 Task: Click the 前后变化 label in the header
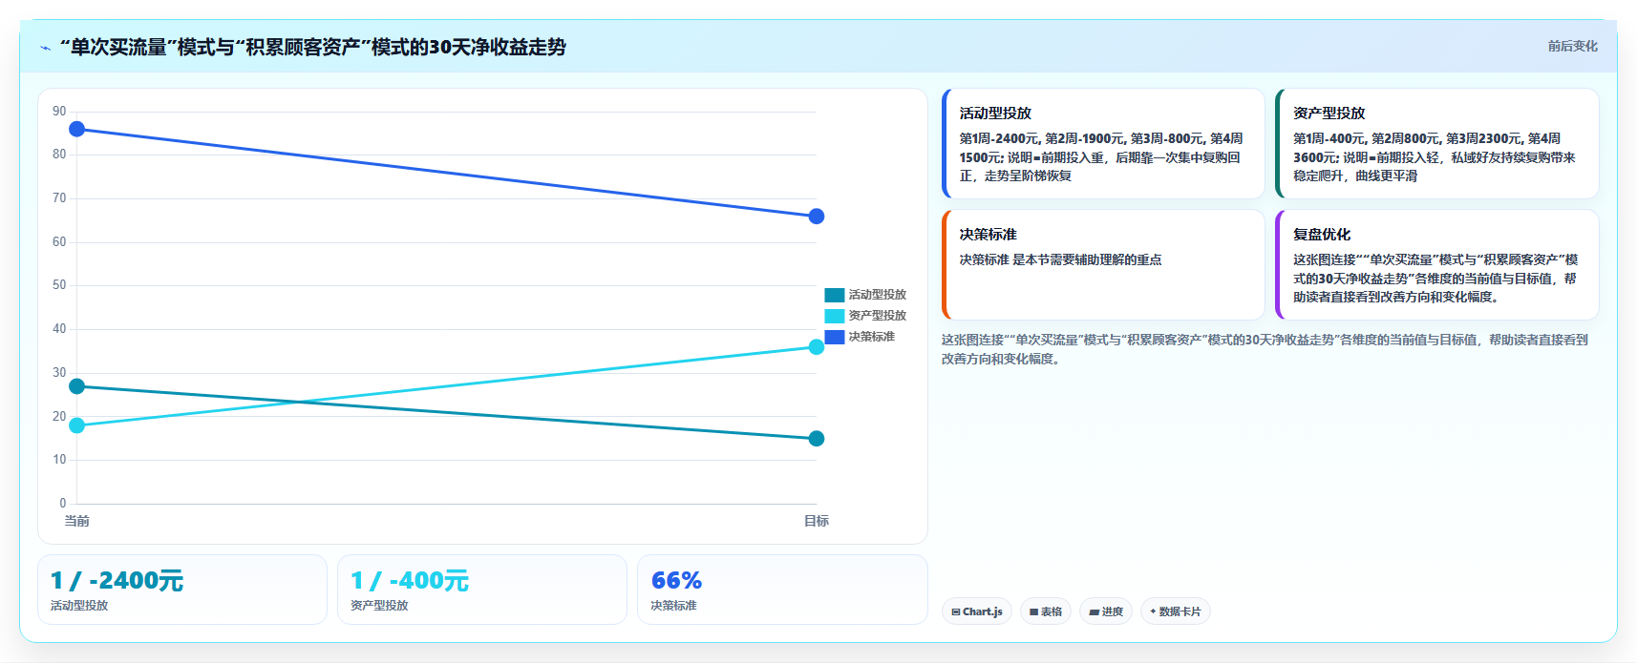(1572, 46)
